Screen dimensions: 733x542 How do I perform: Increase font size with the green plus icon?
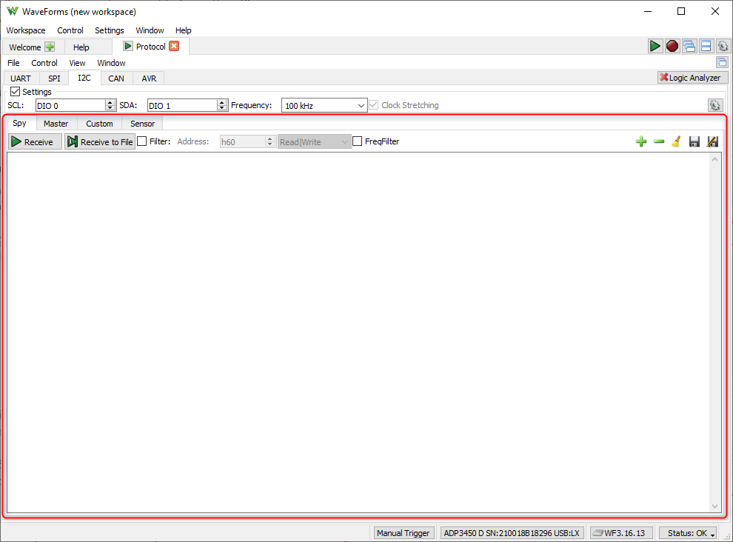coord(641,141)
